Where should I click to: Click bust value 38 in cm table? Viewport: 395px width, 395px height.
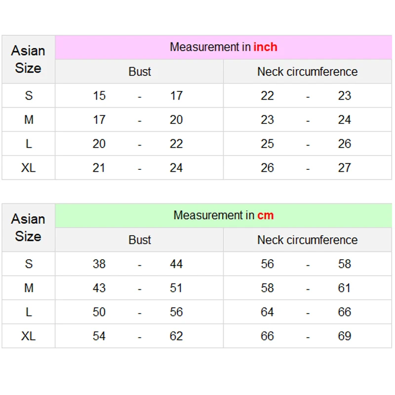[x=99, y=264]
